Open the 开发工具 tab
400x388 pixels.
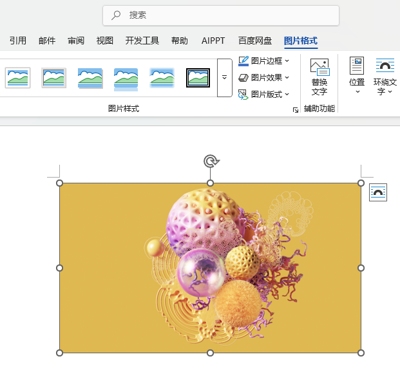pyautogui.click(x=142, y=41)
